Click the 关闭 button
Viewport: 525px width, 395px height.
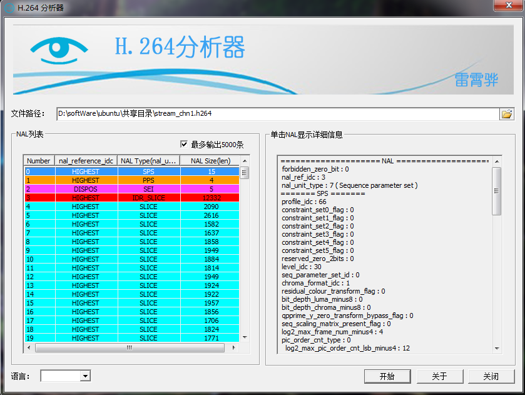(491, 376)
